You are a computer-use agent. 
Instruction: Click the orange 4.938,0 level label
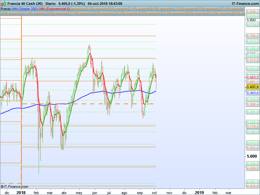(x=253, y=168)
